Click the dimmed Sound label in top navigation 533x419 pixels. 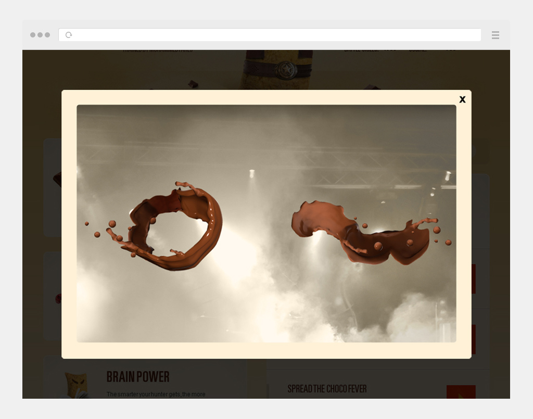417,50
